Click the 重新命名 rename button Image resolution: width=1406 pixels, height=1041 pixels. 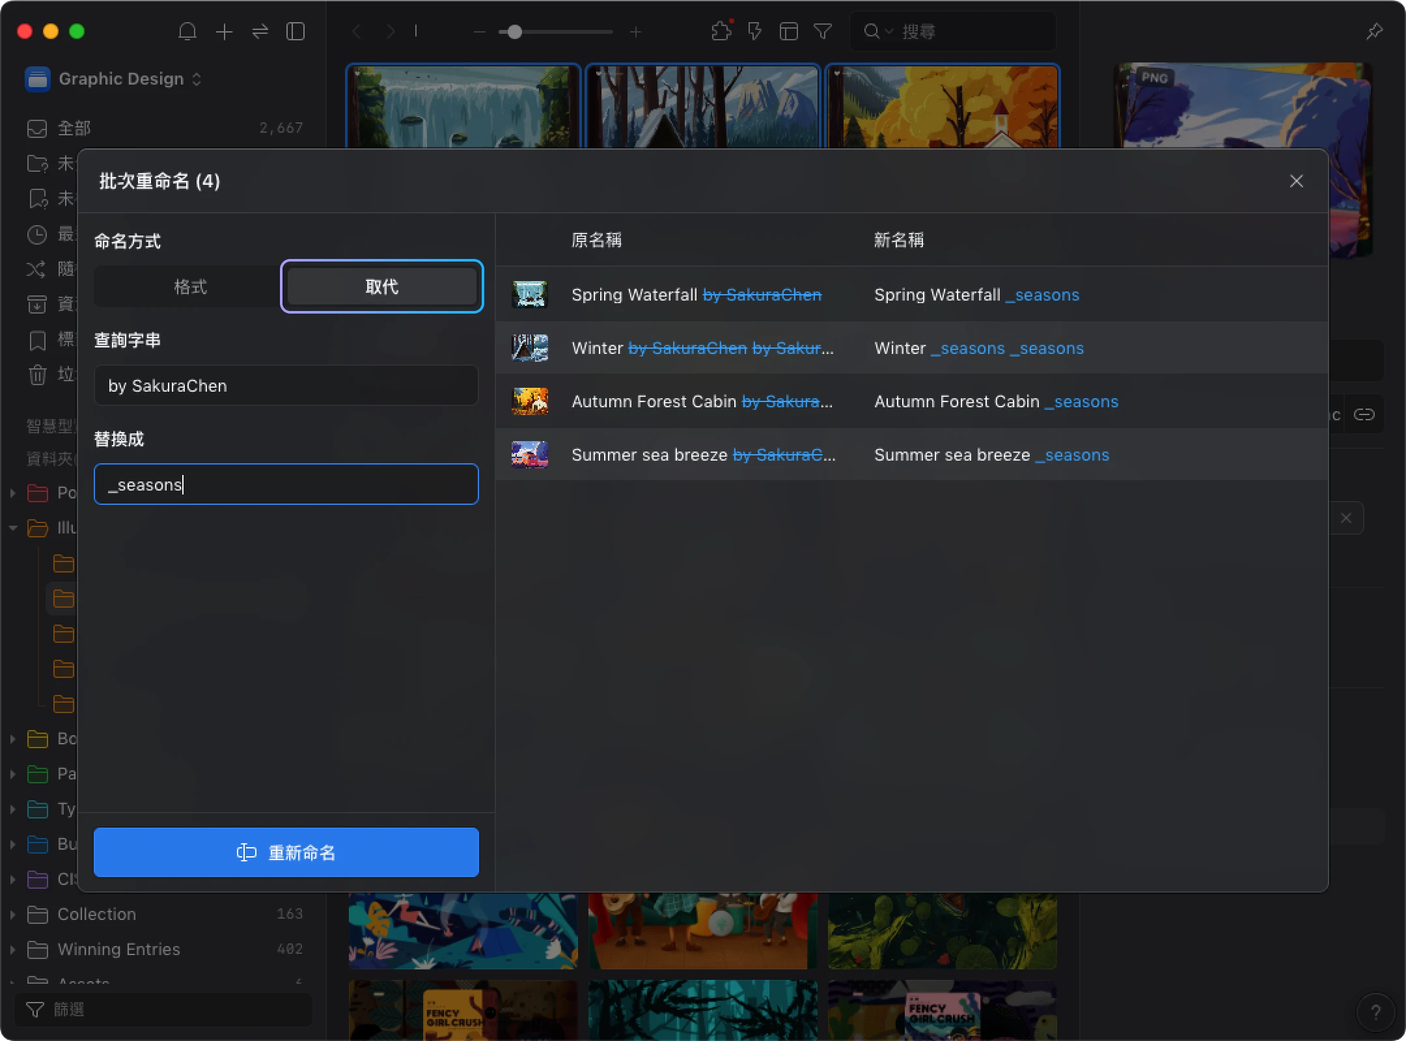[286, 852]
